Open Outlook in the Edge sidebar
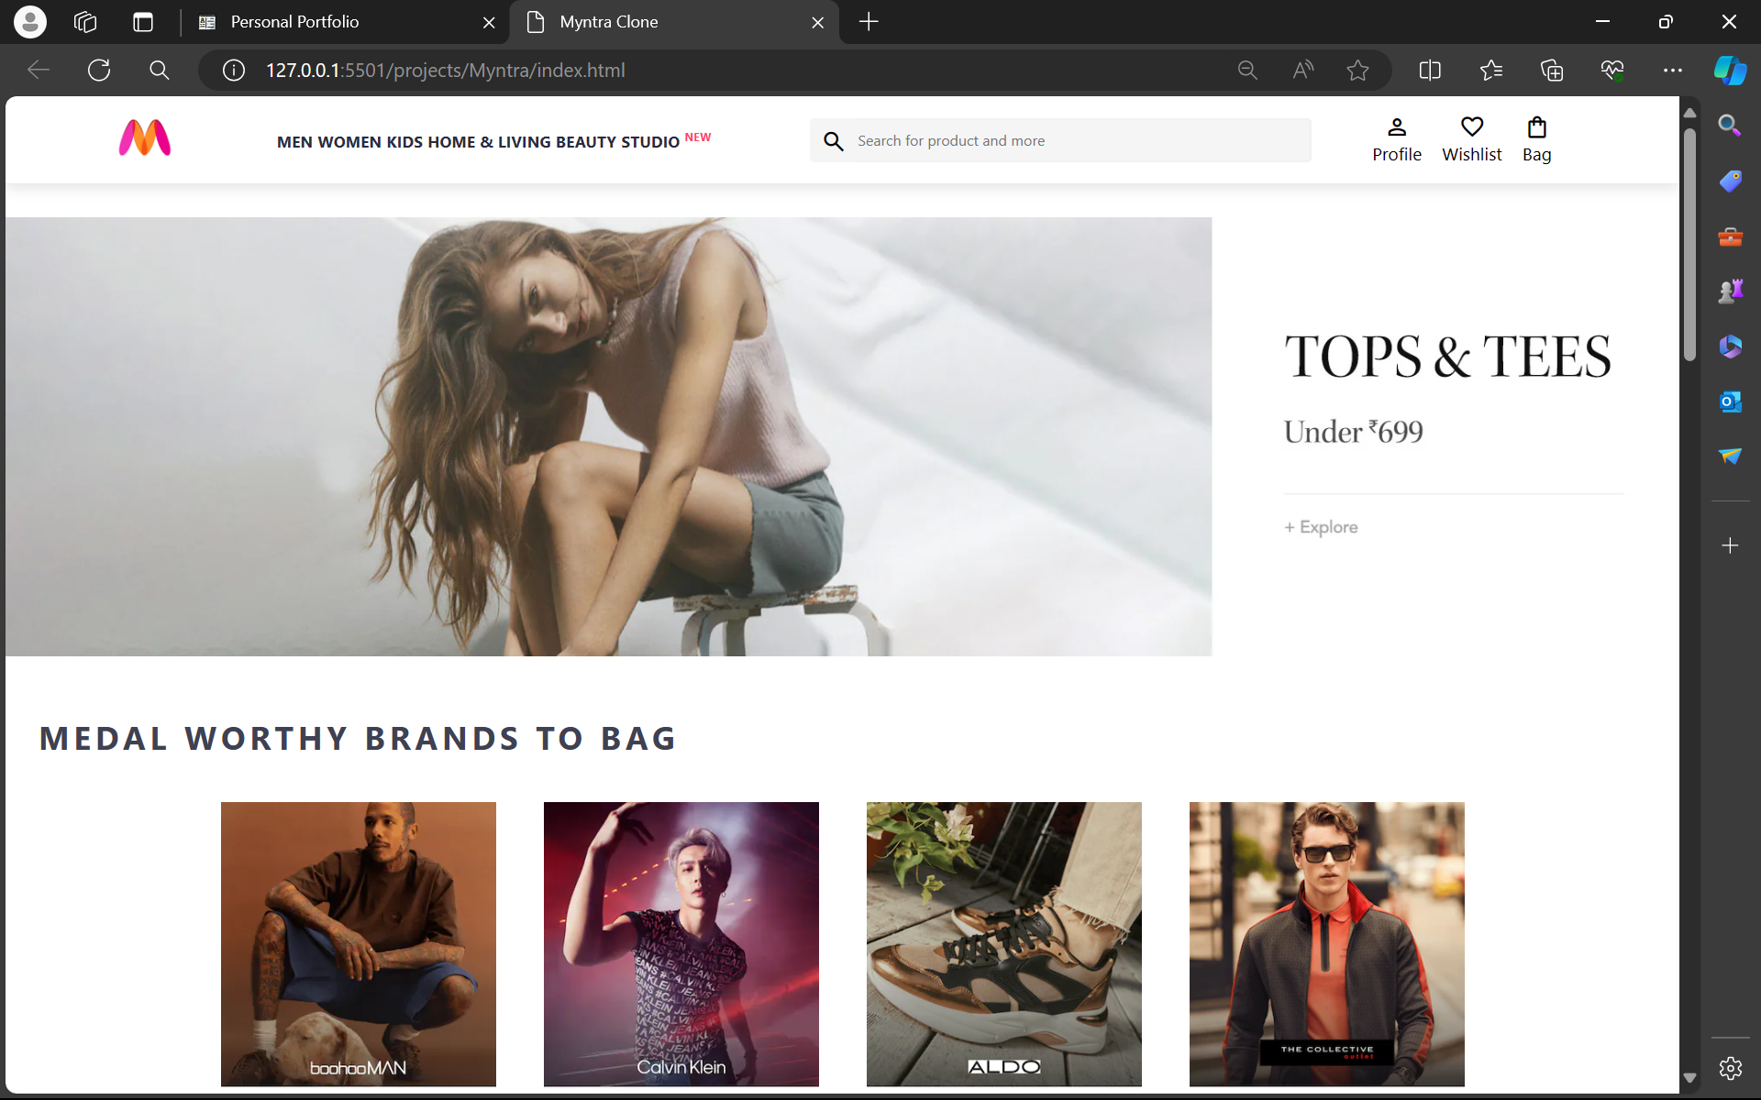The image size is (1761, 1100). 1730,401
